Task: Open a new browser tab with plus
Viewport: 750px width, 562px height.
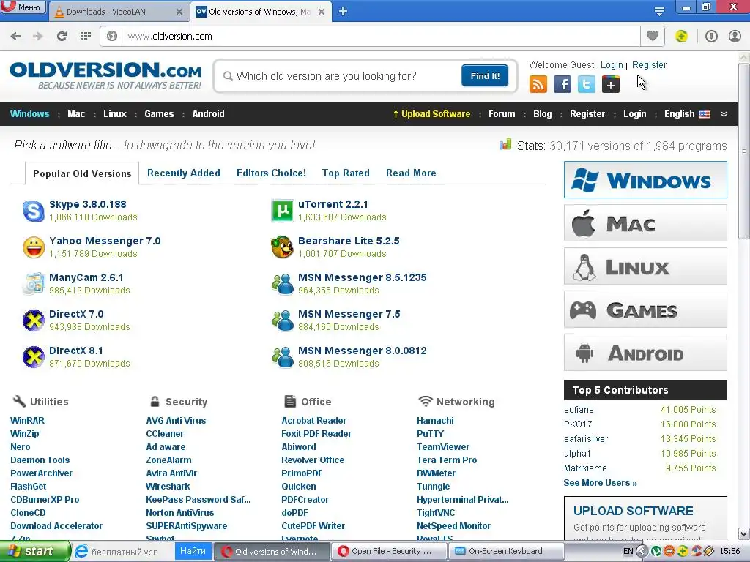Action: [x=343, y=12]
